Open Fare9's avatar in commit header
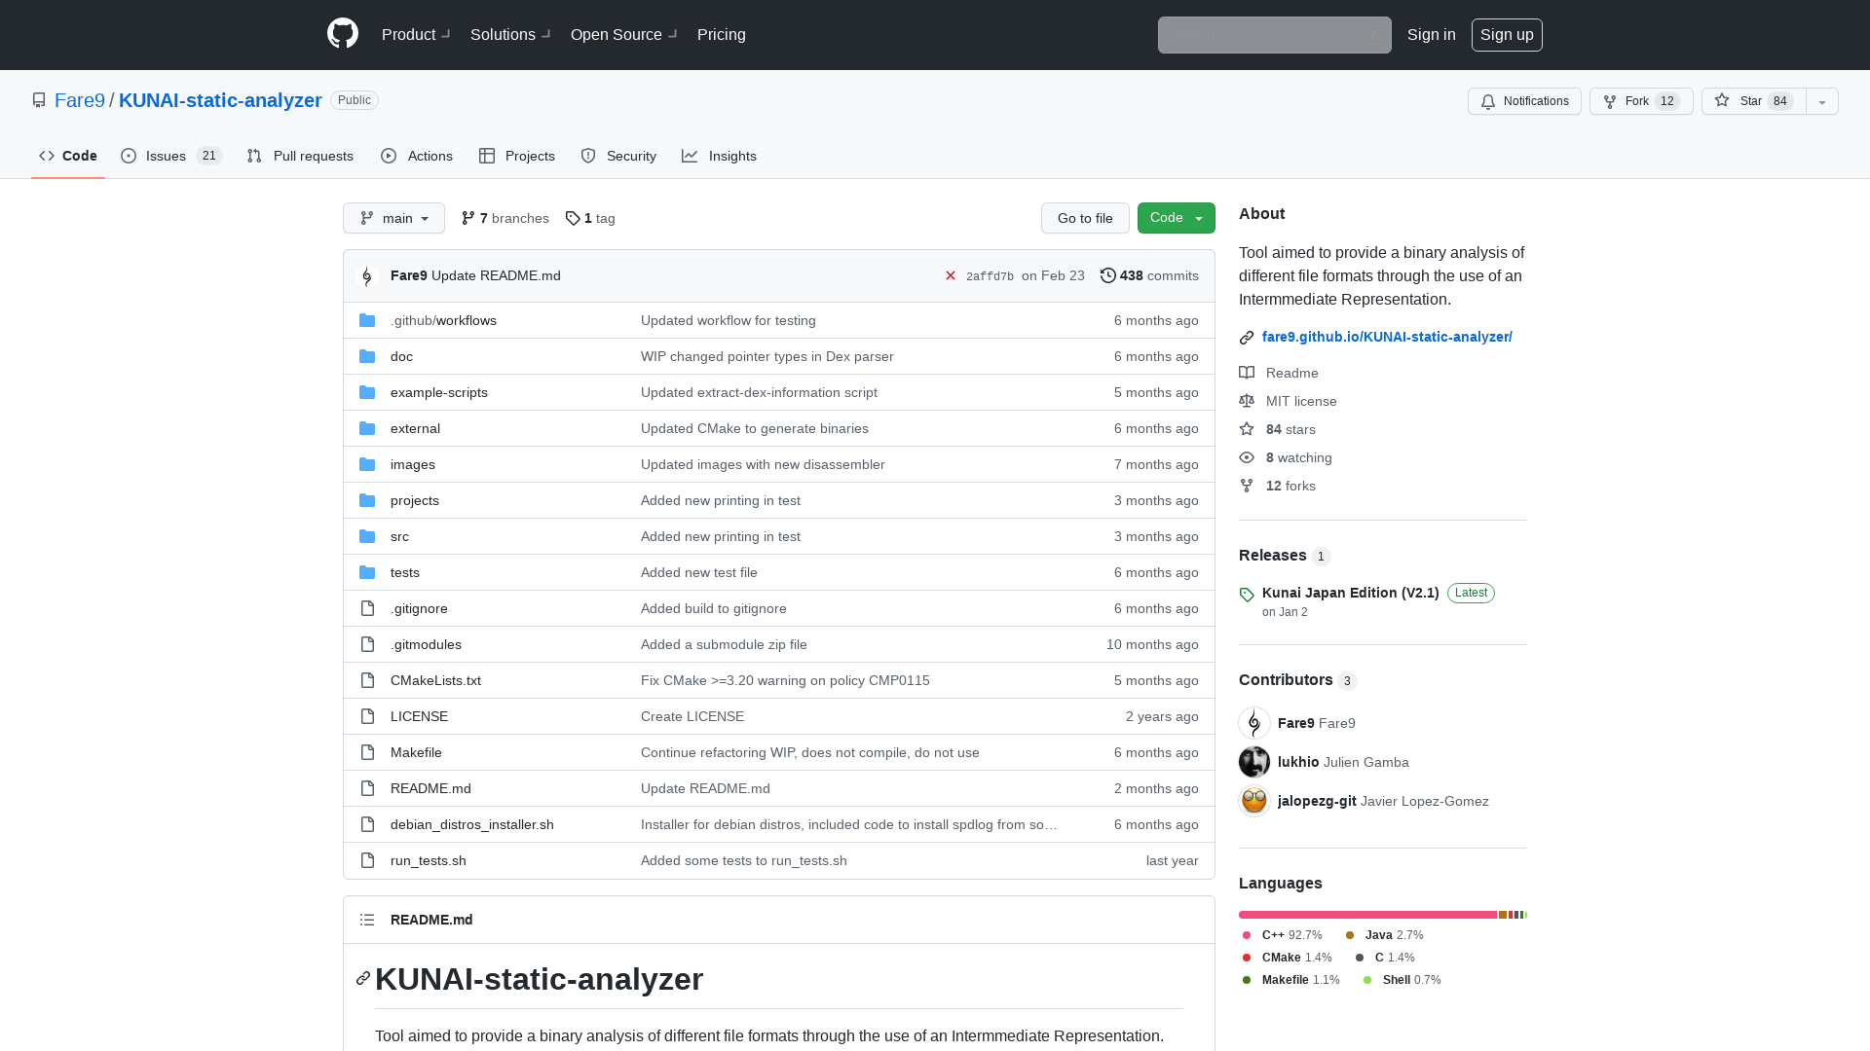Viewport: 1870px width, 1051px height. click(367, 276)
